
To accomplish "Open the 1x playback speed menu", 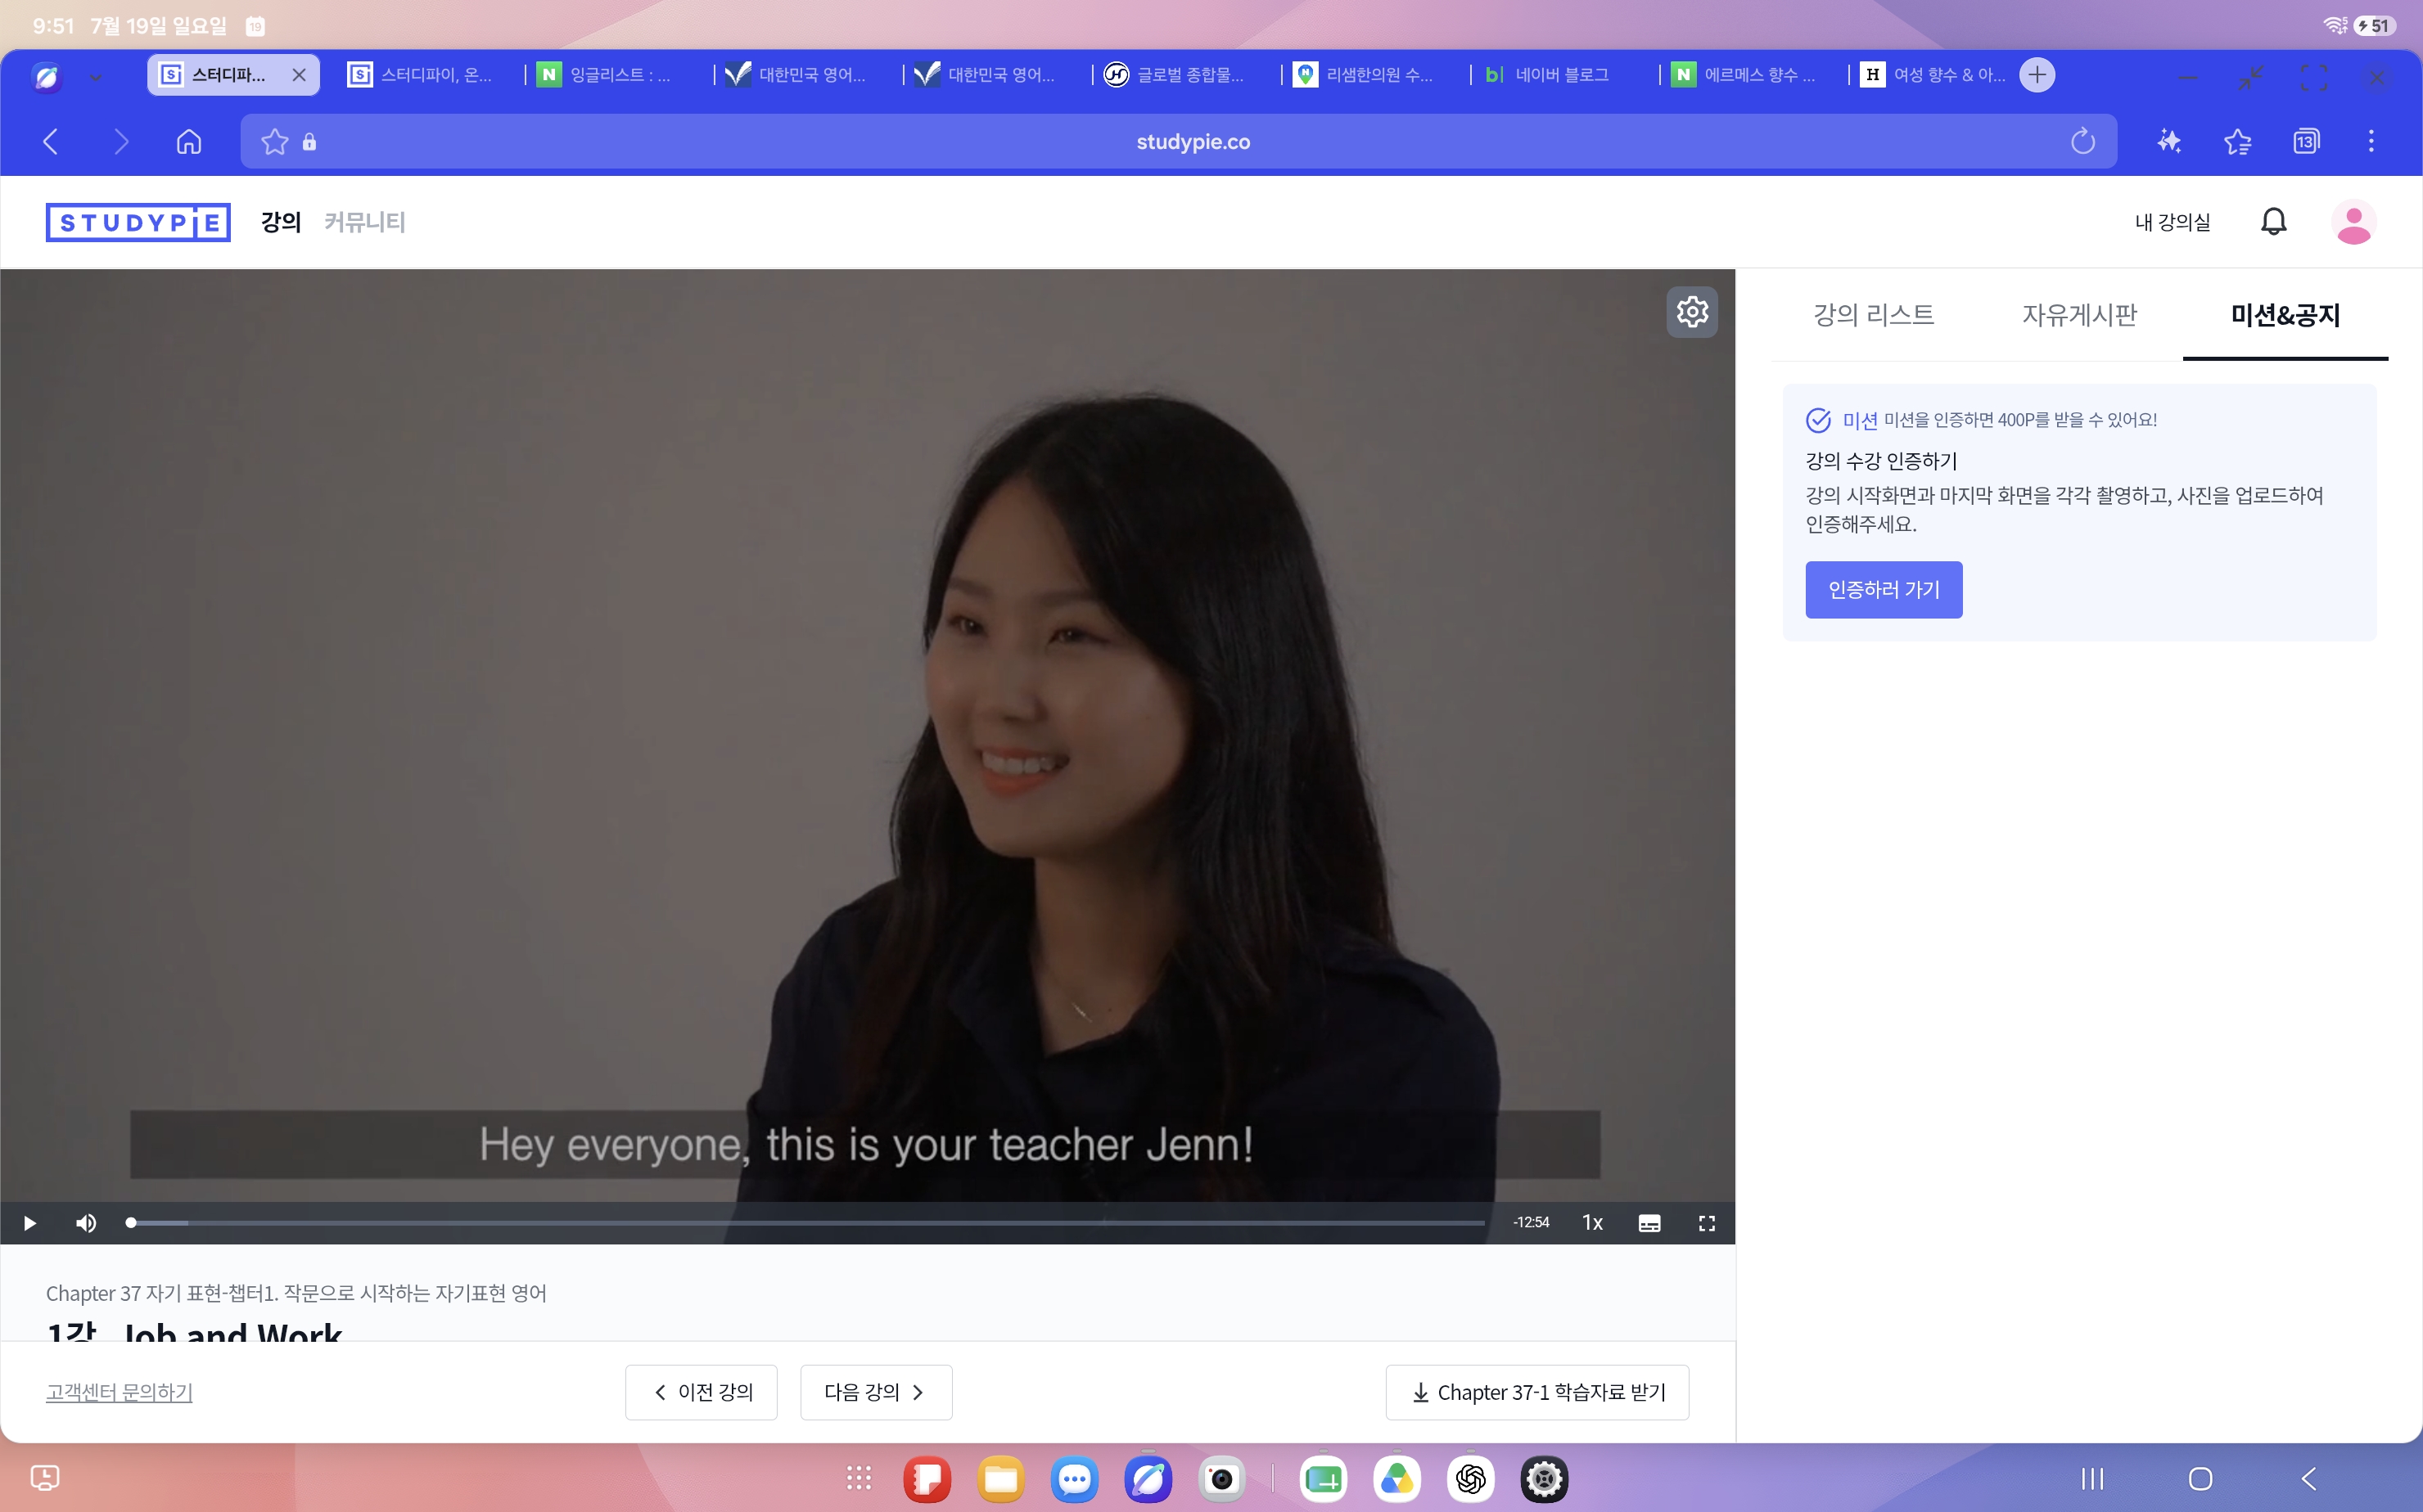I will [x=1591, y=1223].
